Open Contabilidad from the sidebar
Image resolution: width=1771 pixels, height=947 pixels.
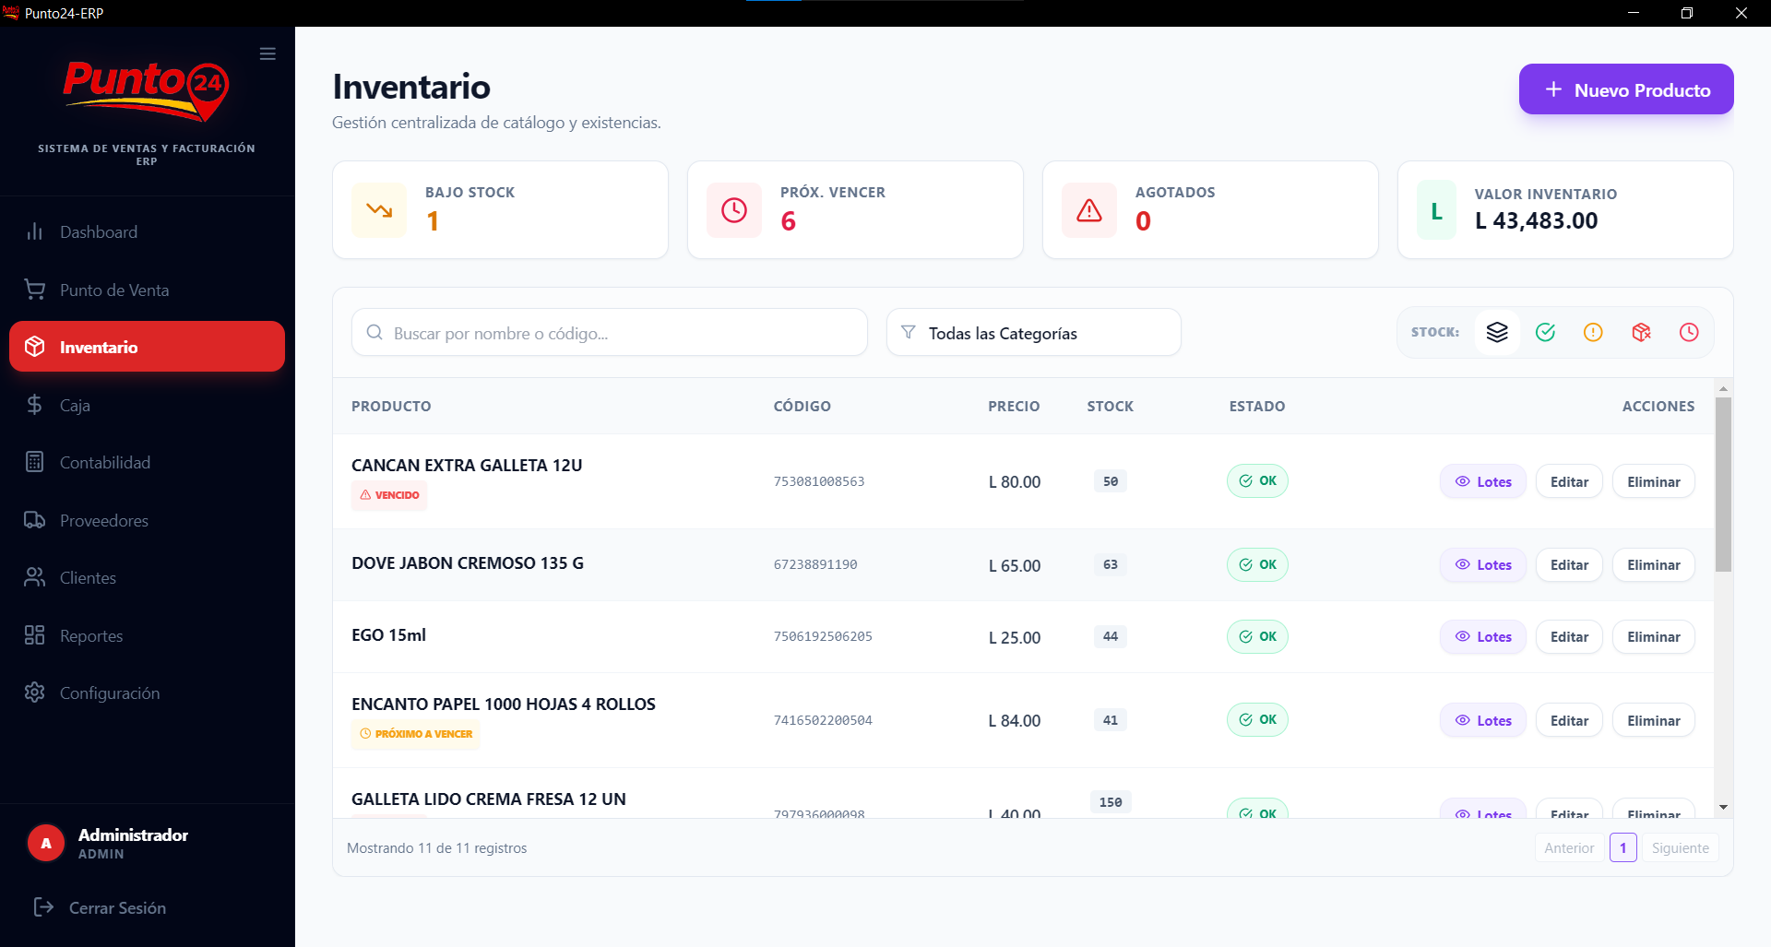click(x=104, y=462)
